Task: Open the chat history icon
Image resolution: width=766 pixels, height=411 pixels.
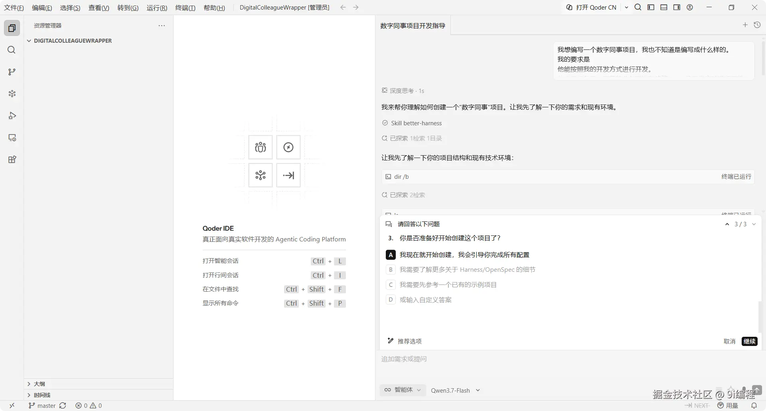Action: coord(757,25)
